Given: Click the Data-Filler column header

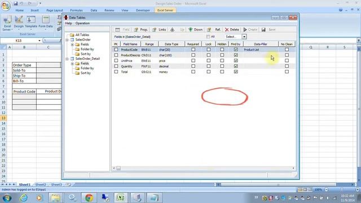Looking at the screenshot, I should click(x=261, y=44).
